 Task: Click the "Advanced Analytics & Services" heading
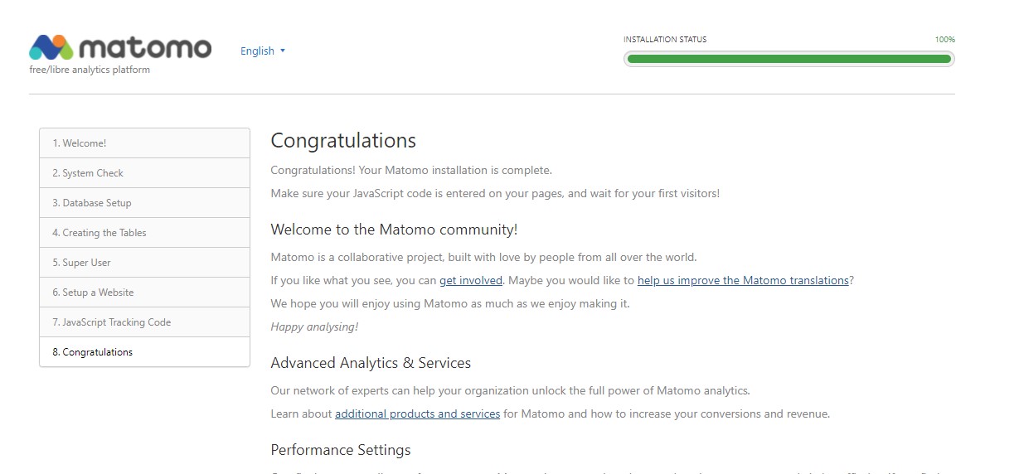[x=371, y=363]
